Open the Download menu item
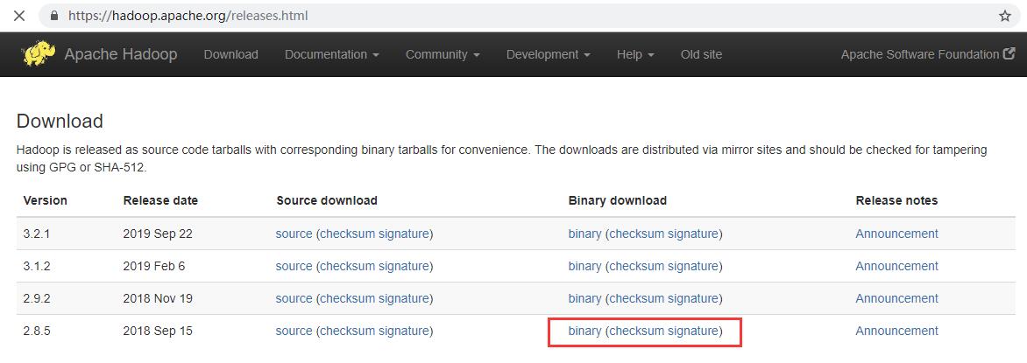 230,54
